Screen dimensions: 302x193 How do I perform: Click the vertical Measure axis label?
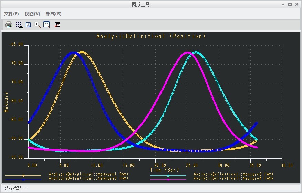6,102
